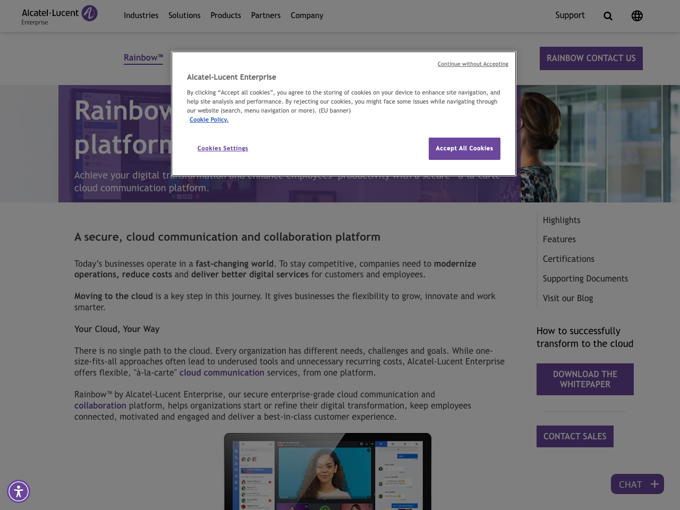Click RAINBOW CONTACT US
This screenshot has height=510, width=680.
click(591, 58)
